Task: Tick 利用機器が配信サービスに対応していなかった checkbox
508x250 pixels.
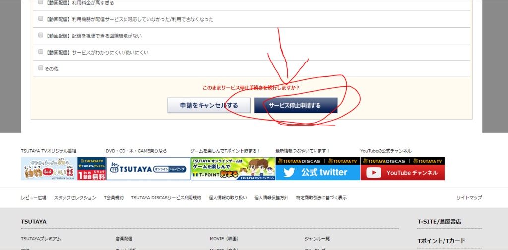Action: 41,19
